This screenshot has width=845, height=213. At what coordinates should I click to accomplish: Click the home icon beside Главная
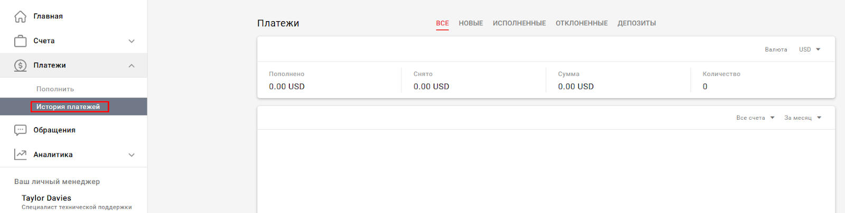20,16
